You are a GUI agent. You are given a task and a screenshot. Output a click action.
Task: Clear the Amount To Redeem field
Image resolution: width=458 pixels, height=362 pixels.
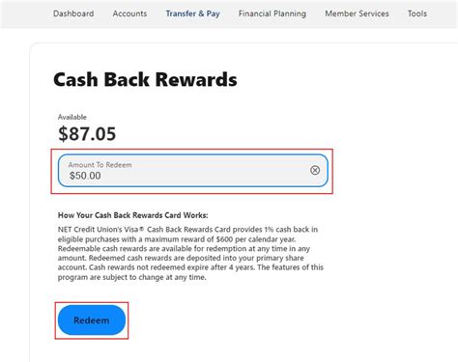(315, 170)
